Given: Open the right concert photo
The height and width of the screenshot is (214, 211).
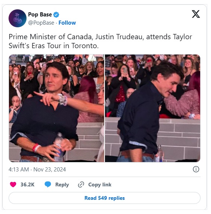Looking at the screenshot, I should (x=153, y=108).
